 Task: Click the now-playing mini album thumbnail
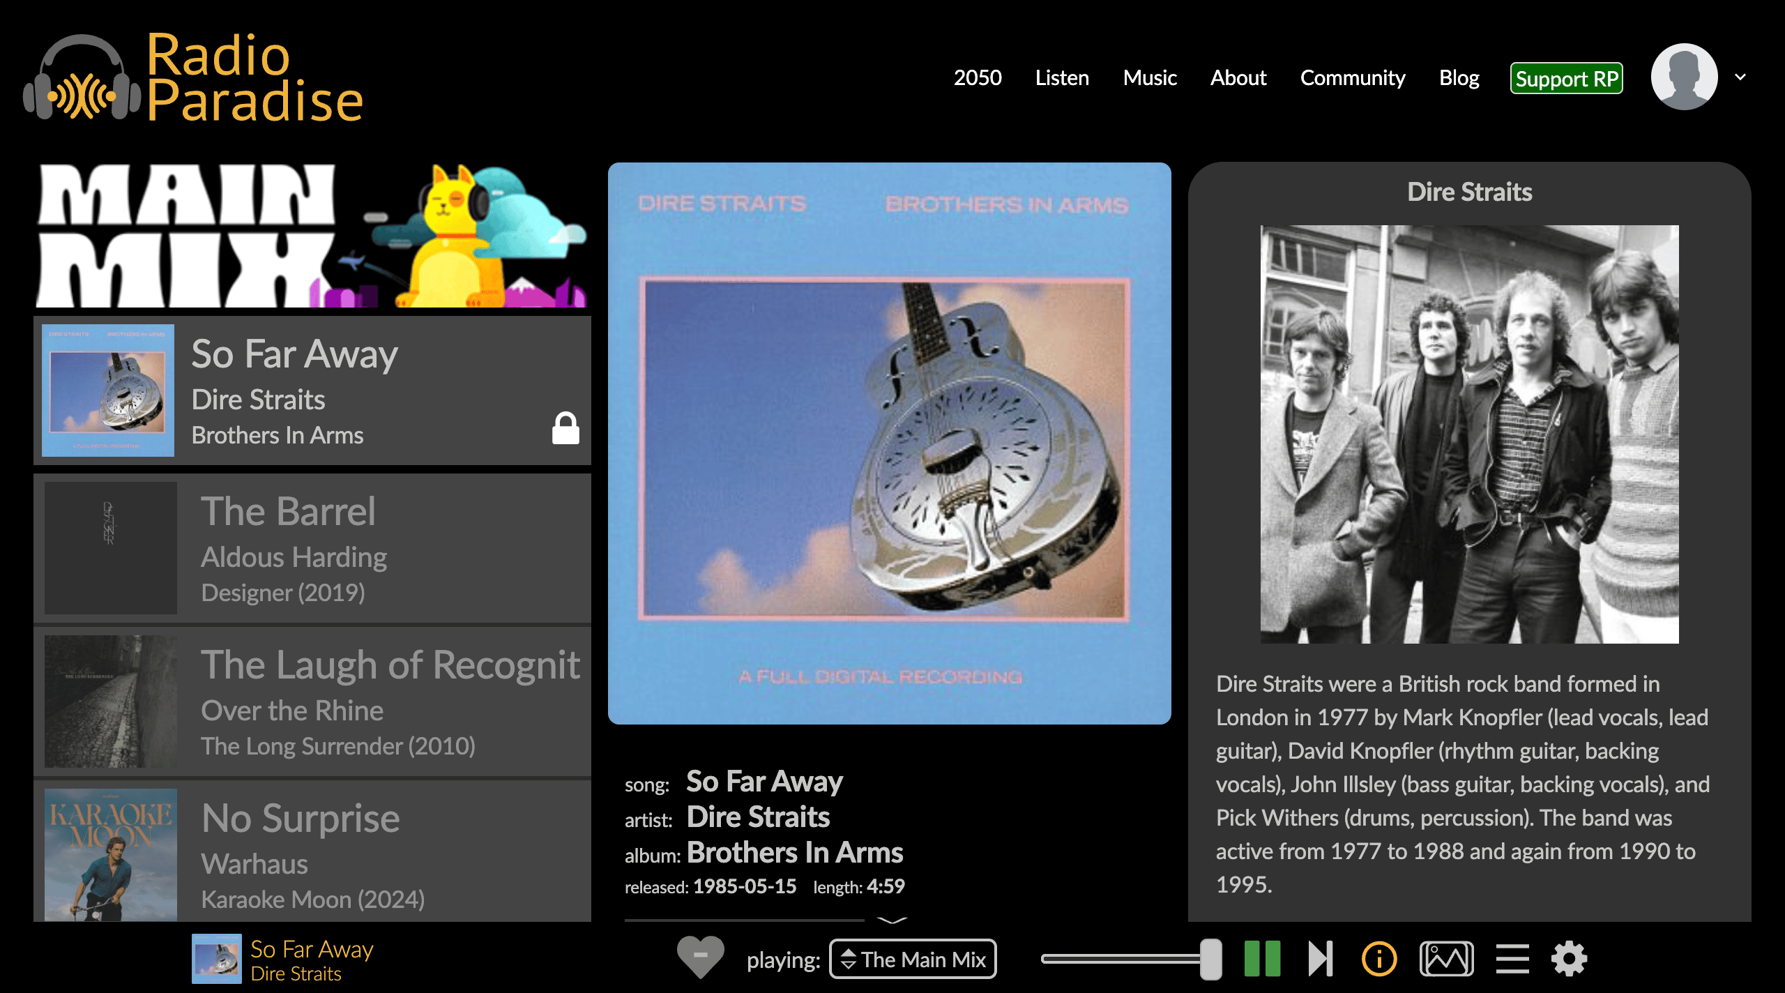tap(217, 959)
